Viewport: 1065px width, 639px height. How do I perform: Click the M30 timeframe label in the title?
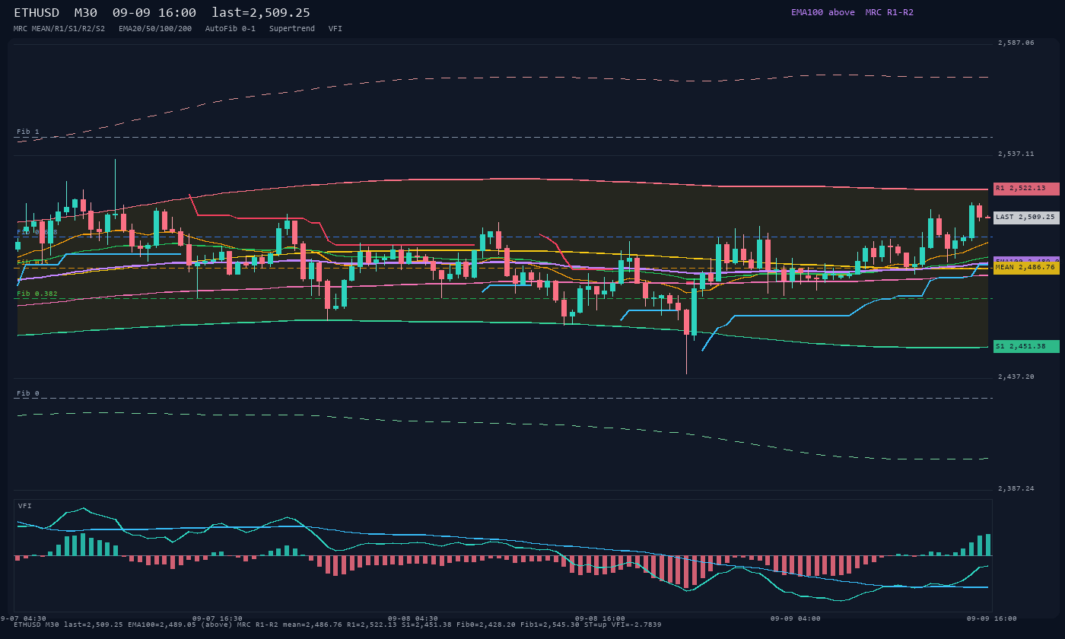86,13
